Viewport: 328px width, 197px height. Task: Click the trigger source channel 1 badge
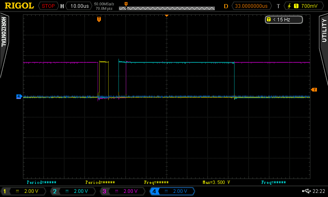(x=296, y=6)
